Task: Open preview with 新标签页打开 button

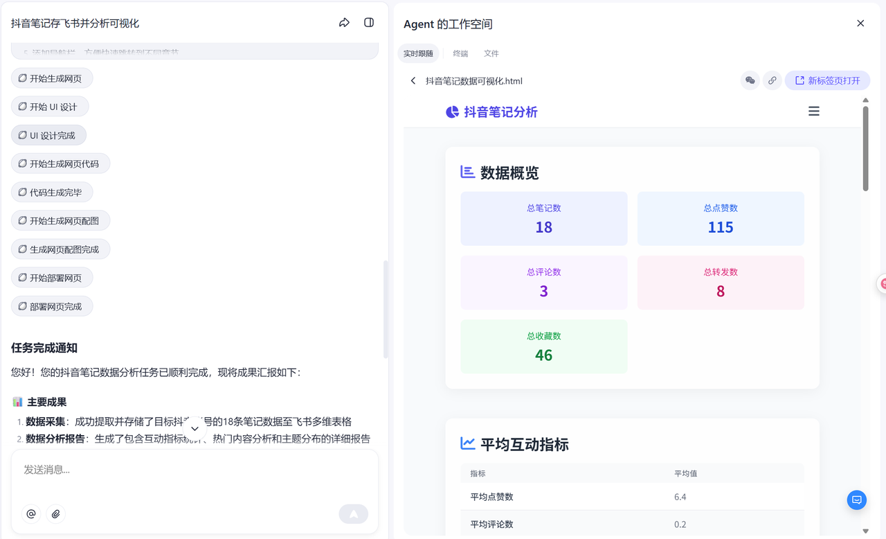Action: pos(827,80)
